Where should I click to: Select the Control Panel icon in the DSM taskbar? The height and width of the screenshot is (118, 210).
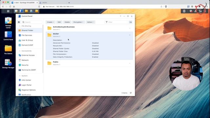[x=21, y=11]
